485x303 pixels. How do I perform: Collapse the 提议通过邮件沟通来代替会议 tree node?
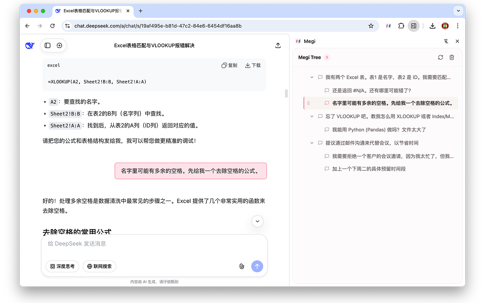[x=312, y=143]
